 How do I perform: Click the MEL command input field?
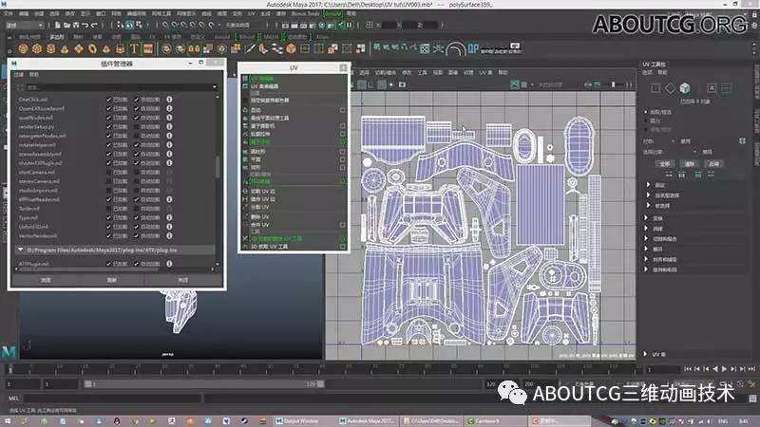click(112, 399)
